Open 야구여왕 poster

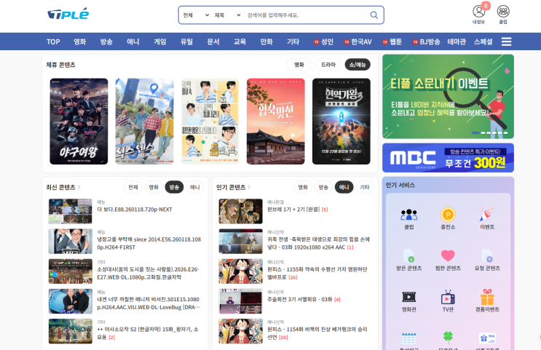[79, 122]
